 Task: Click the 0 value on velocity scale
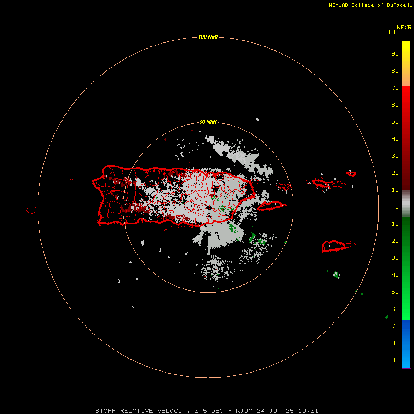[x=397, y=207]
